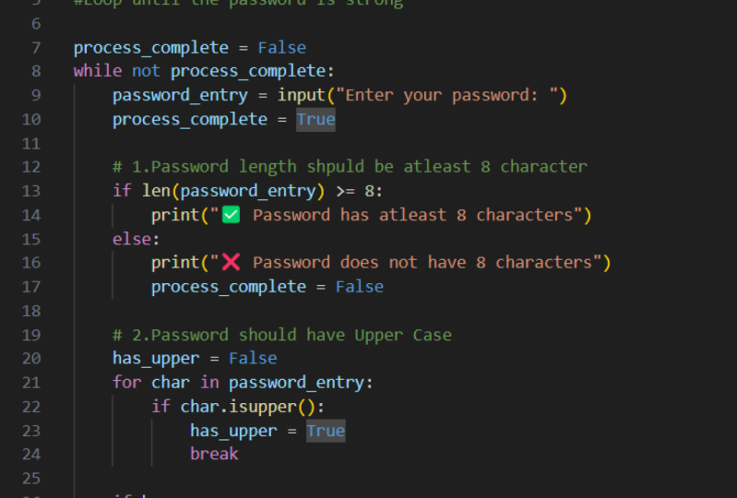Click line number 20 in the gutter
The image size is (737, 498).
point(31,358)
